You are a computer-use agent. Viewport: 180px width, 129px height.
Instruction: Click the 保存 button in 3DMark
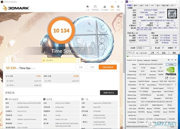coord(93,67)
